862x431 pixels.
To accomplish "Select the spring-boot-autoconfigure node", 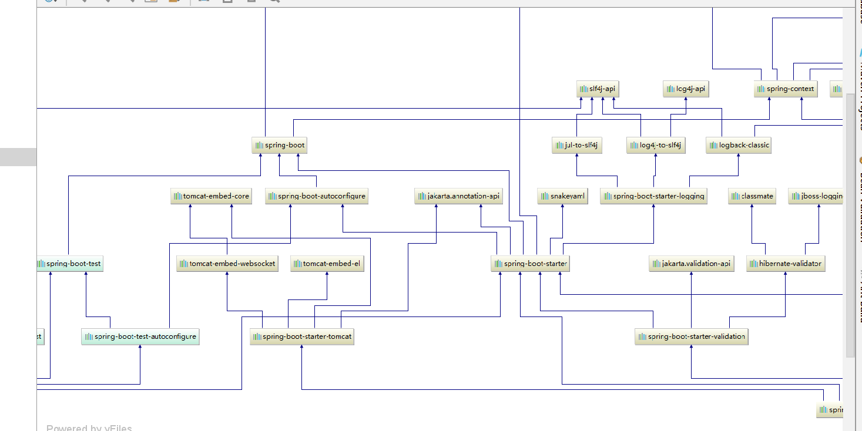I will (317, 196).
